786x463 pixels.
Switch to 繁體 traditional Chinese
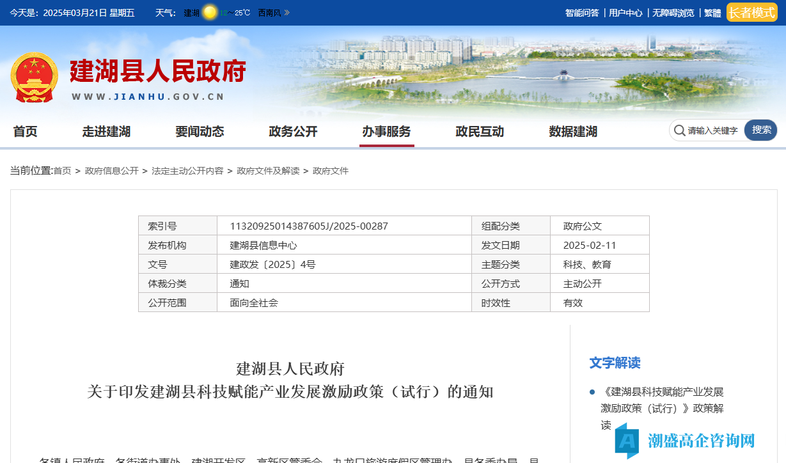pyautogui.click(x=712, y=13)
